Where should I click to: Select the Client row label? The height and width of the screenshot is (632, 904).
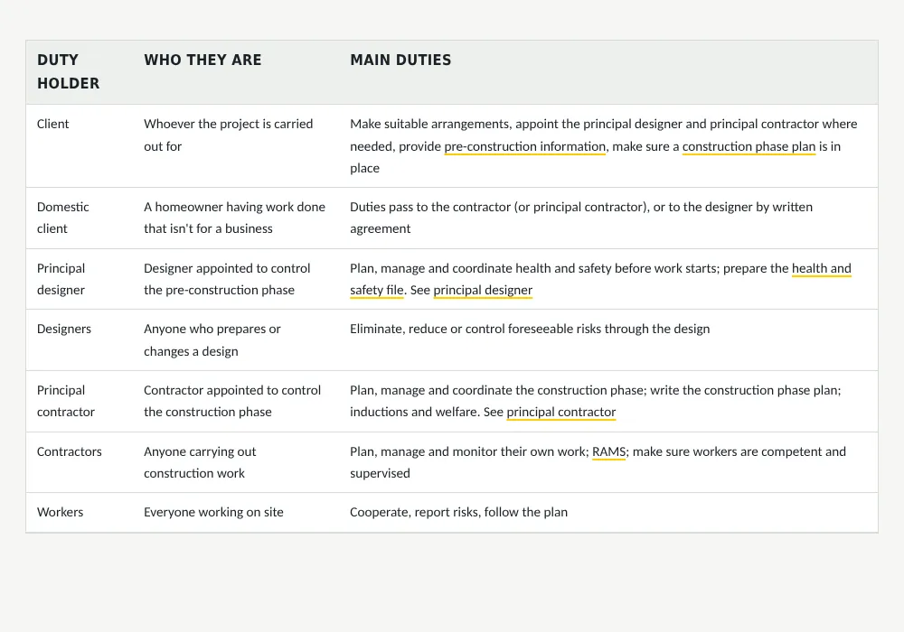click(x=52, y=124)
